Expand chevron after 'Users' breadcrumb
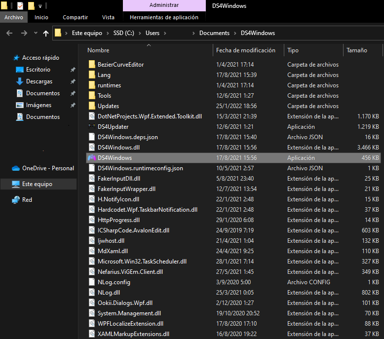 [x=165, y=33]
